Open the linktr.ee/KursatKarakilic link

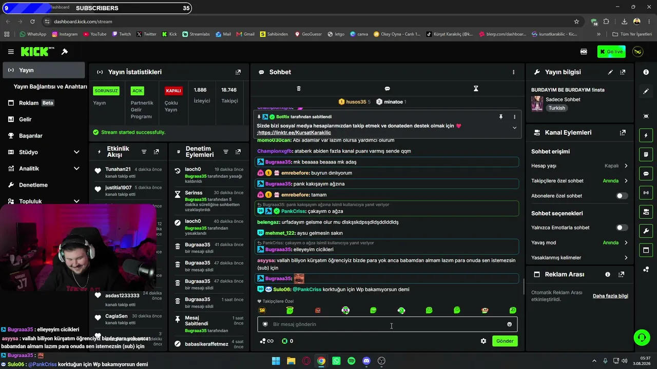tap(295, 133)
